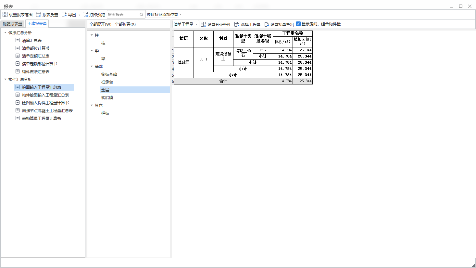Click the document icon beside 绘图输入构件工程量计算书
The width and height of the screenshot is (476, 268).
[18, 103]
